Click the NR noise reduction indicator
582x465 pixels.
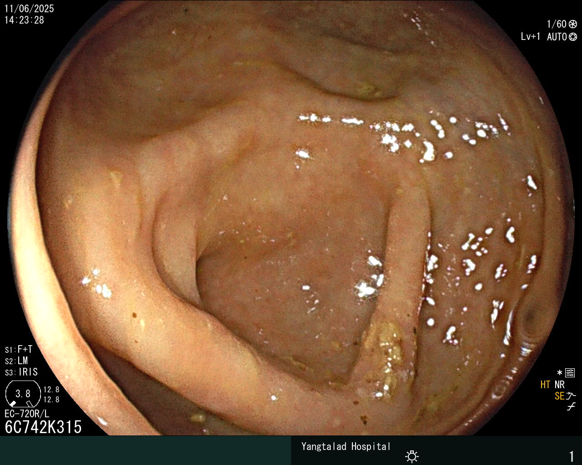click(560, 385)
